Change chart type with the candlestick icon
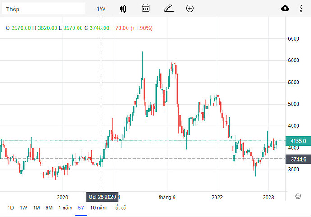 click(123, 9)
